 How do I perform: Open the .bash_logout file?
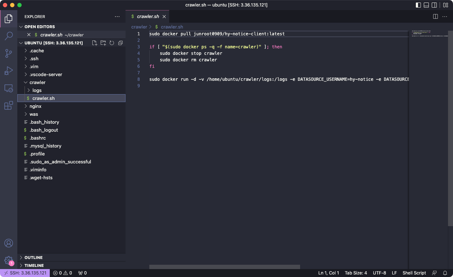[71, 130]
